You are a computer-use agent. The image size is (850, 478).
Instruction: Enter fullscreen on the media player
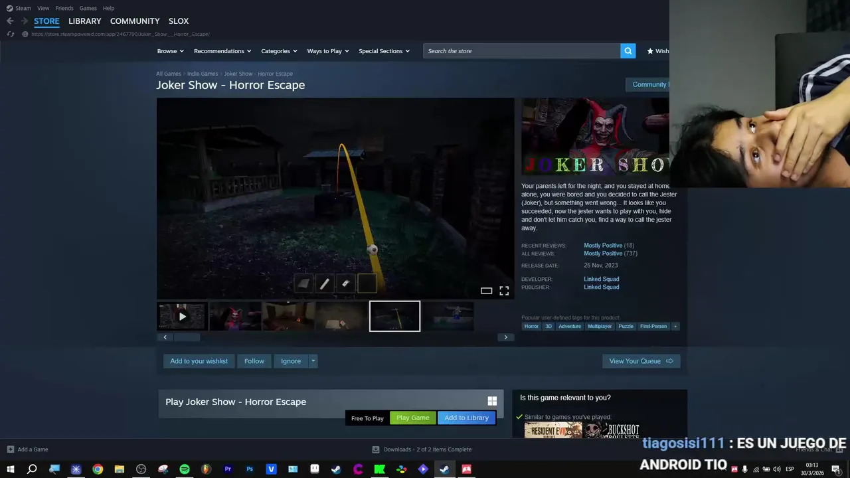point(504,291)
